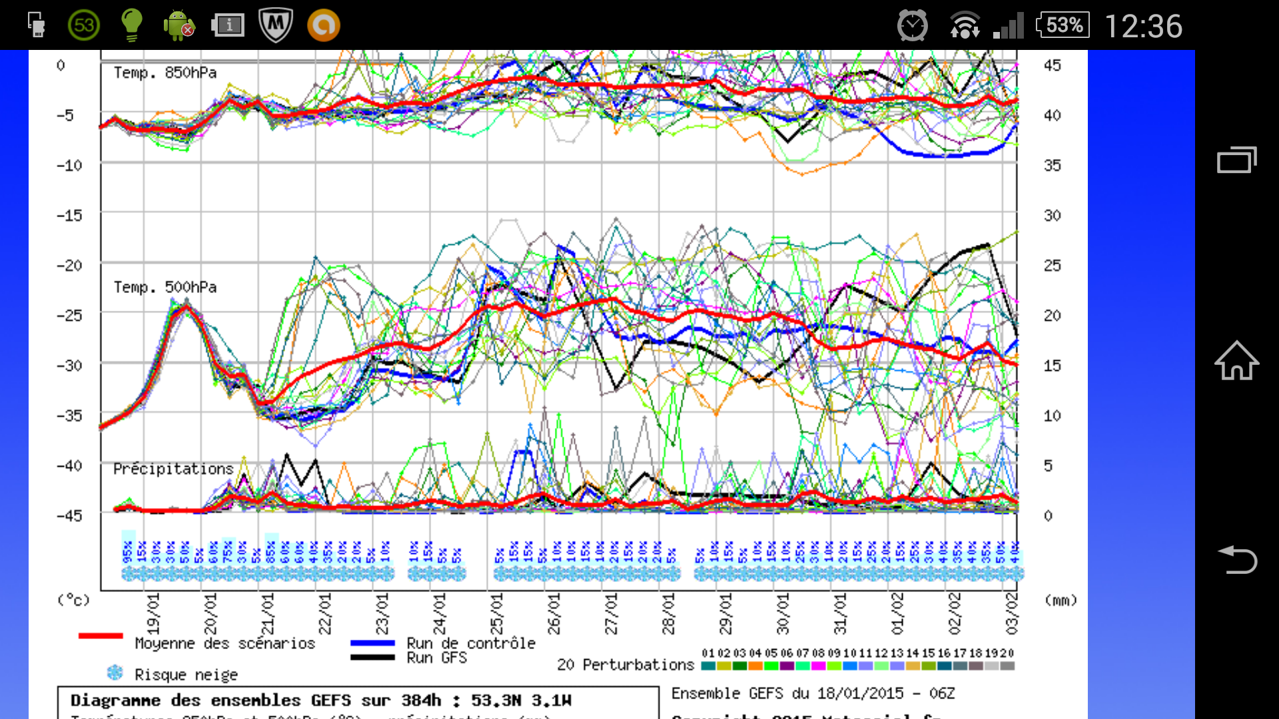This screenshot has width=1279, height=719.
Task: Tap the screenshot captured notification icon
Action: pyautogui.click(x=228, y=25)
